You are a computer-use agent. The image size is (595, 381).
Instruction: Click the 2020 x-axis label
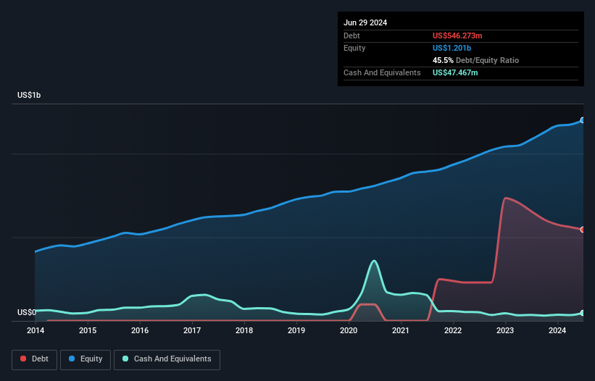tap(349, 330)
